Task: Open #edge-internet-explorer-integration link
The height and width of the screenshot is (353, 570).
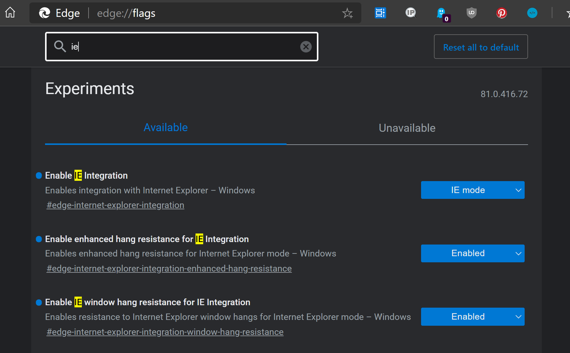Action: point(115,205)
